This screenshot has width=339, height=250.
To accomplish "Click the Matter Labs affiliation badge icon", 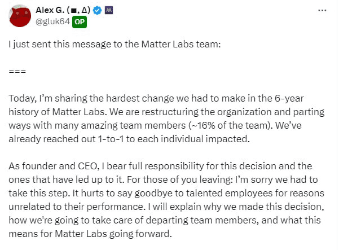I will (108, 10).
